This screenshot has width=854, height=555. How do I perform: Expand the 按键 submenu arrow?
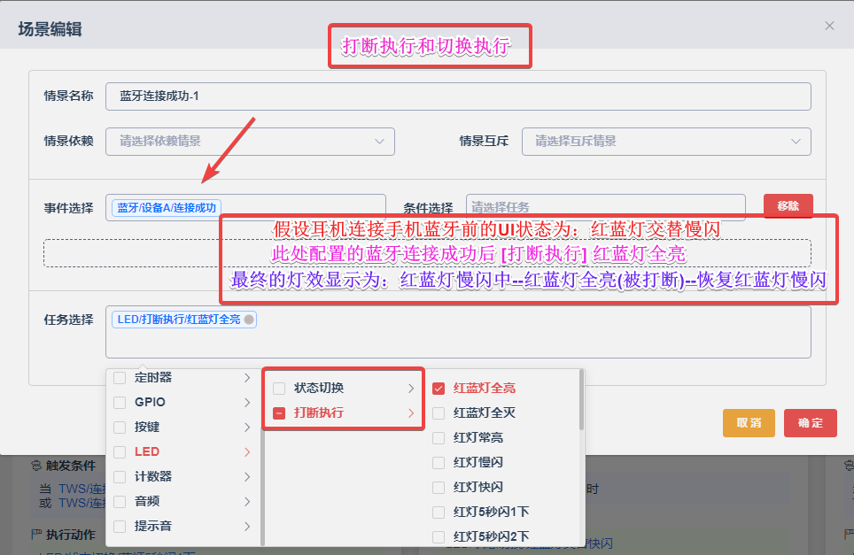247,428
